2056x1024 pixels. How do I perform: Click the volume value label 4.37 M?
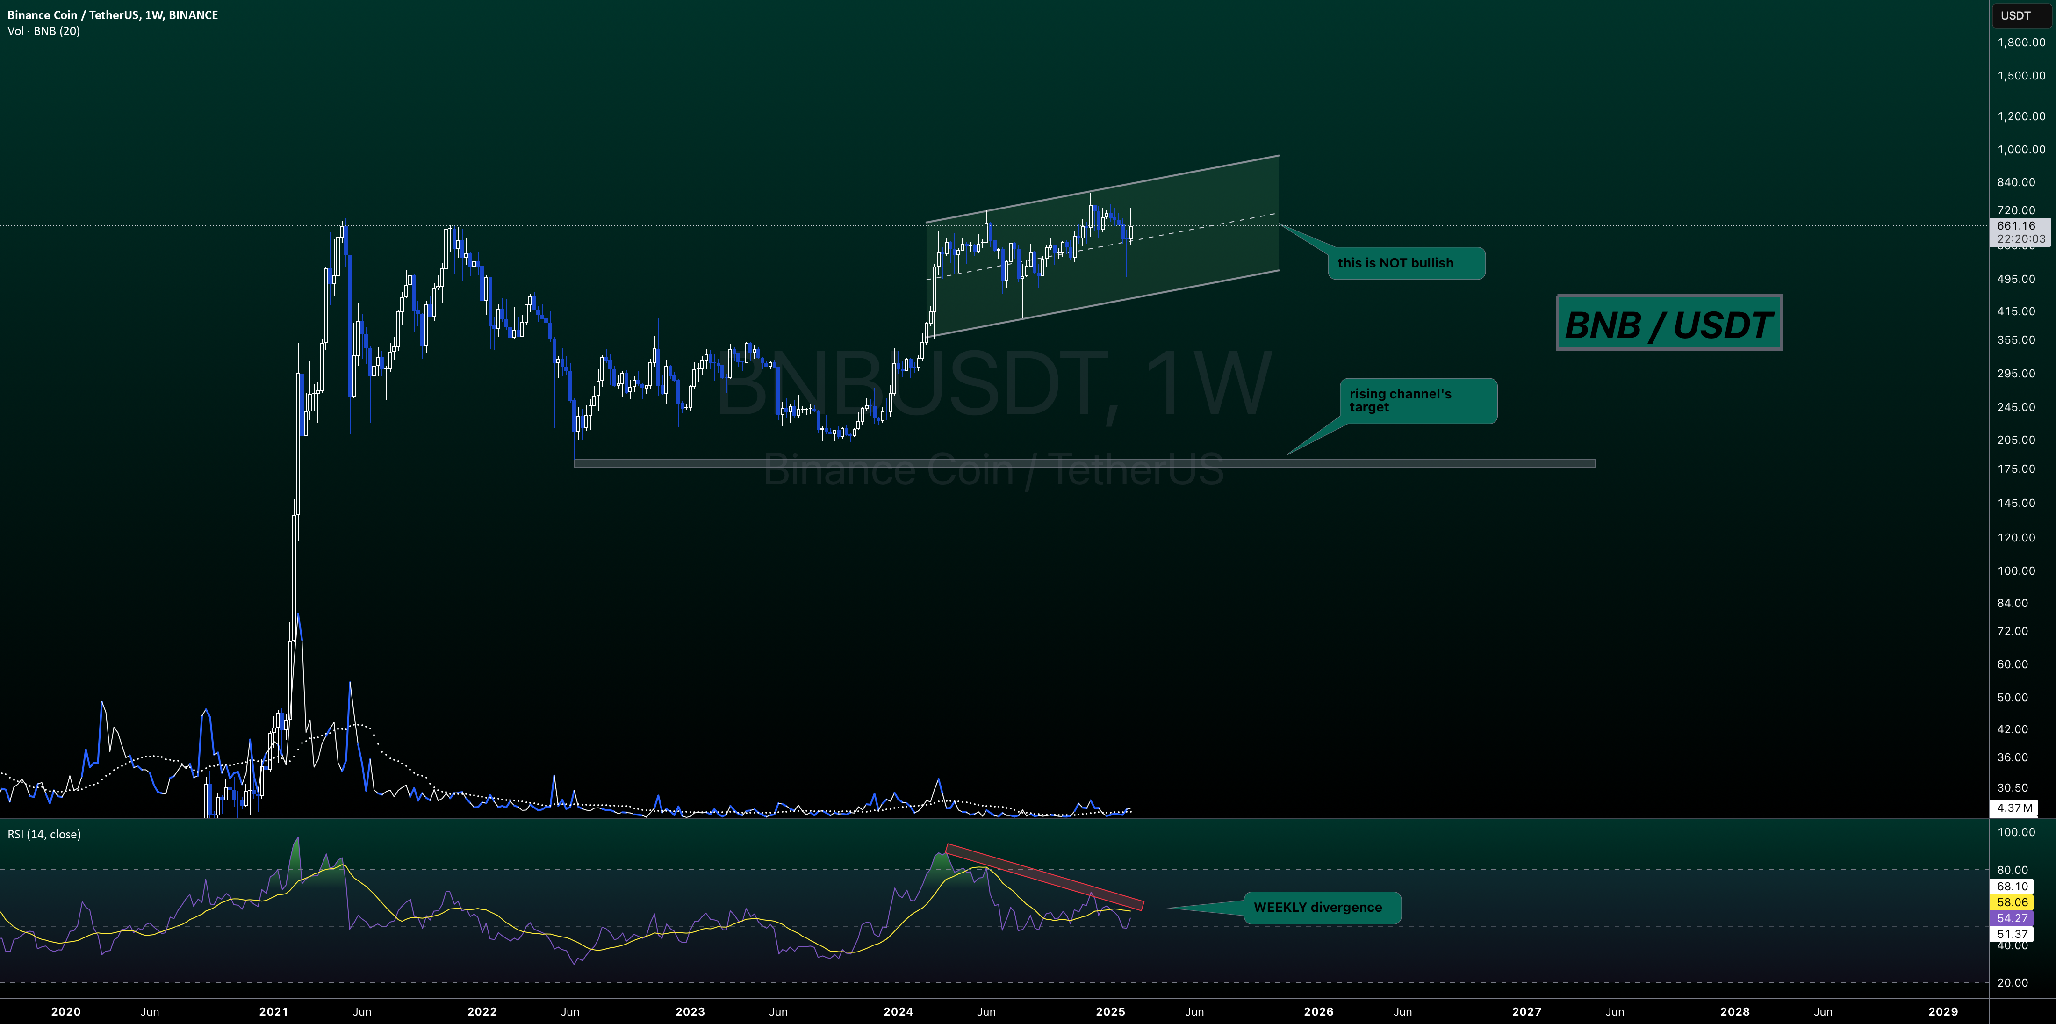tap(2014, 808)
